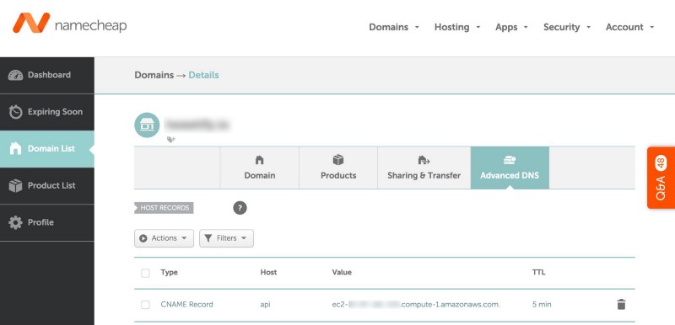Delete the api CNAME record with the trash icon
This screenshot has width=675, height=325.
(621, 305)
